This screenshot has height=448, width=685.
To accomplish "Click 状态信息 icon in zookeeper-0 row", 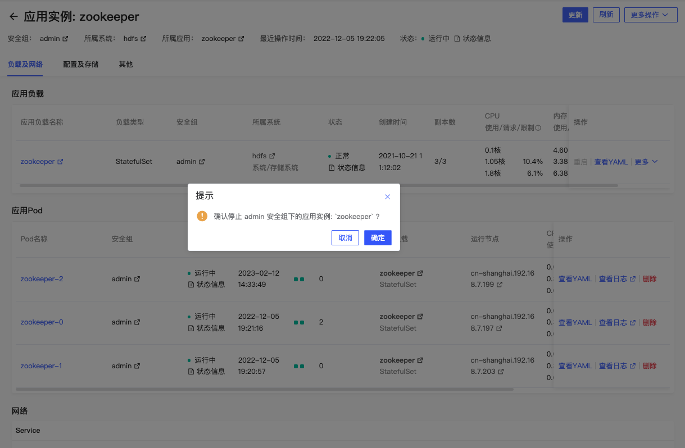I will click(190, 328).
